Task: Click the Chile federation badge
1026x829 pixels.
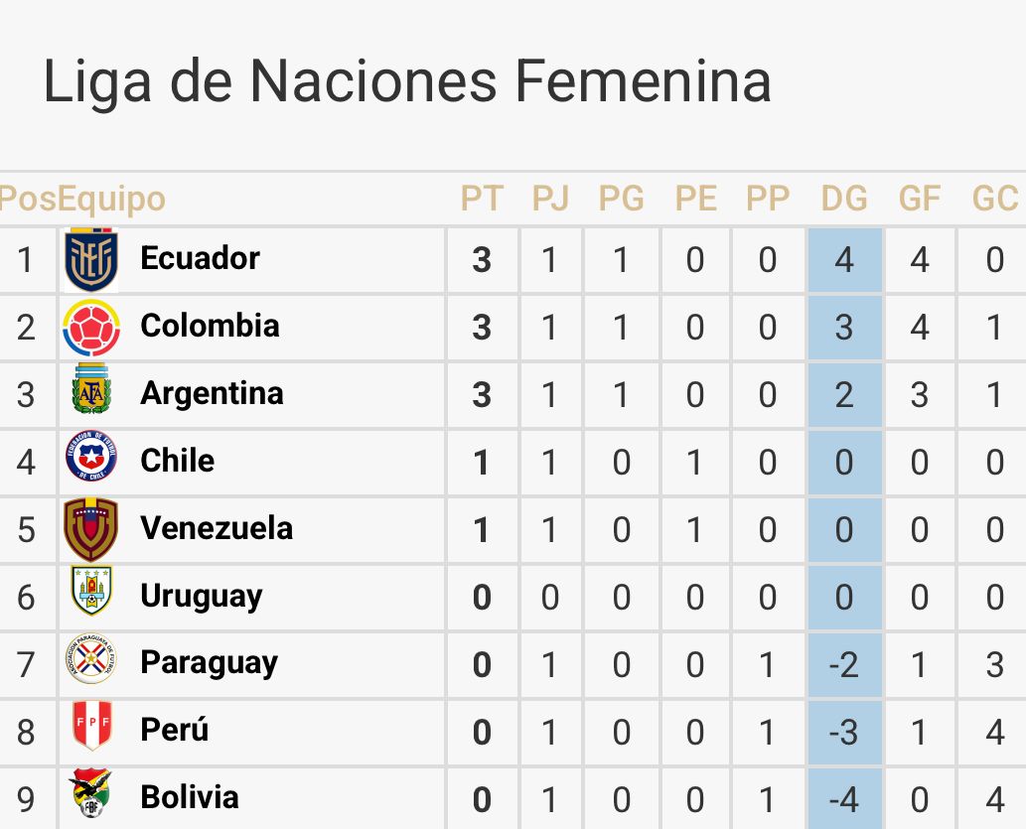Action: tap(91, 462)
